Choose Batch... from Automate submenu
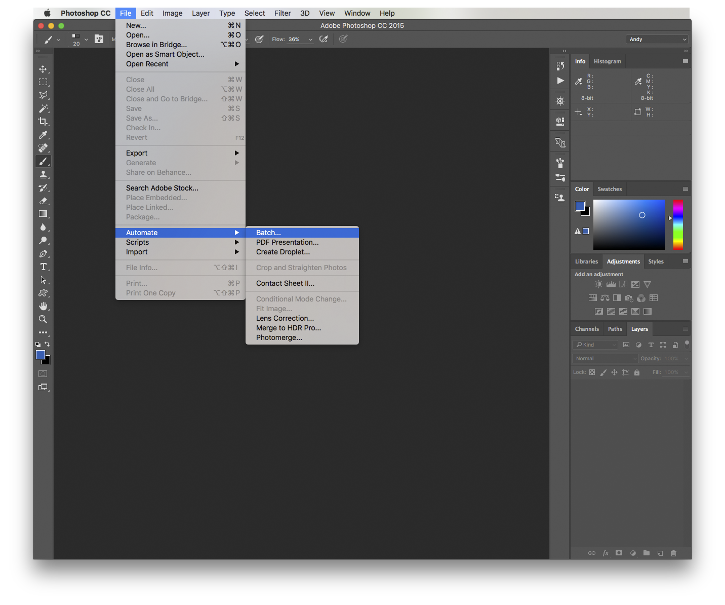This screenshot has width=725, height=605. [x=302, y=233]
